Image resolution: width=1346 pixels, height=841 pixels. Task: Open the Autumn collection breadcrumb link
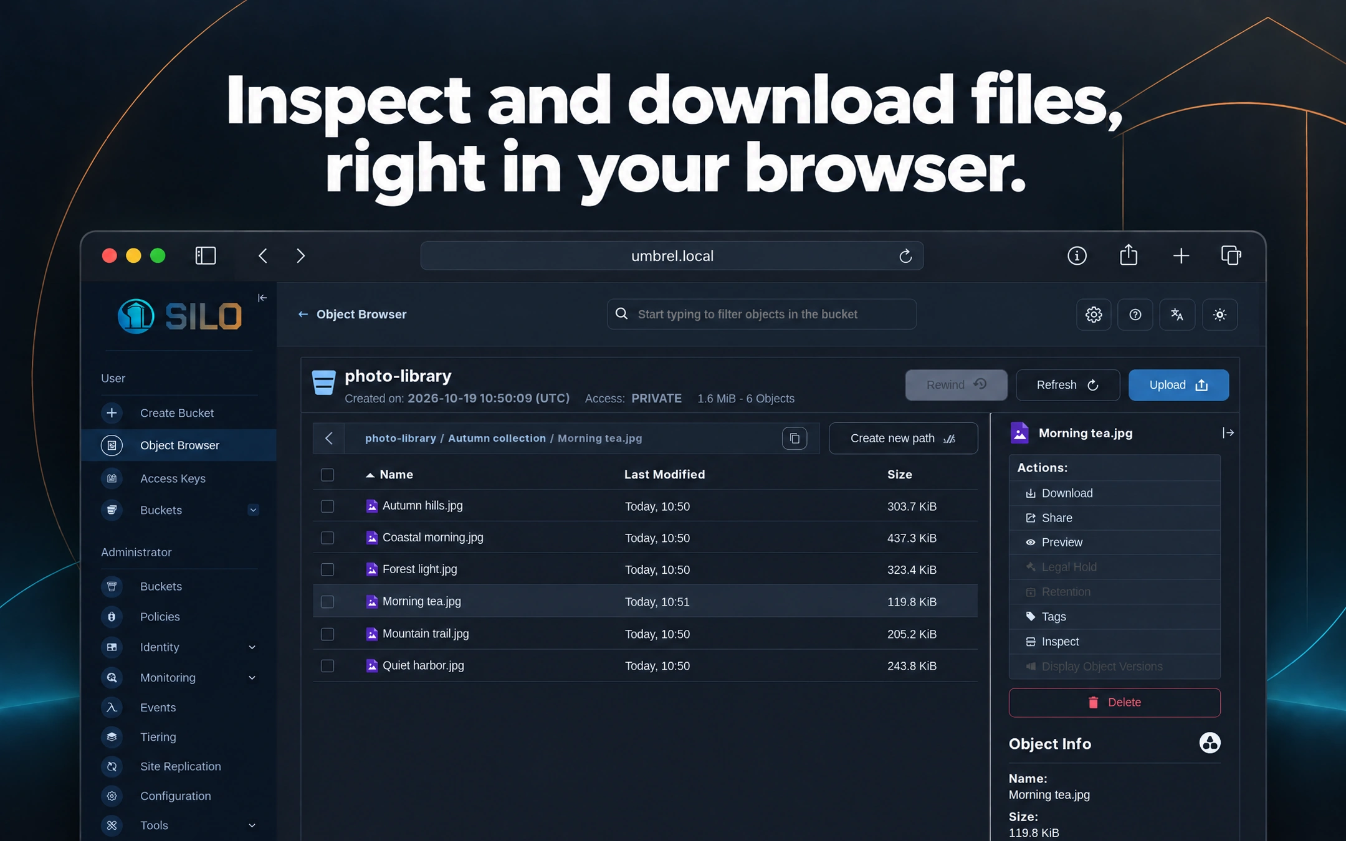click(x=497, y=439)
